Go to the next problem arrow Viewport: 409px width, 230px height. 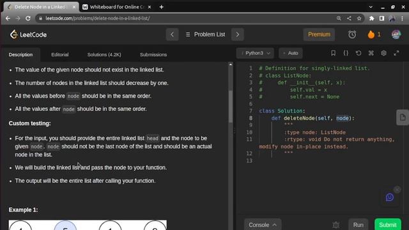(237, 34)
